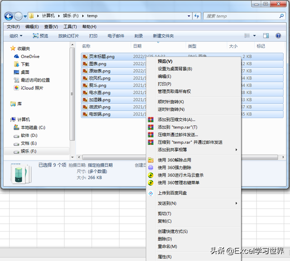Open help with the question mark icon
The height and width of the screenshot is (261, 290).
[x=278, y=35]
